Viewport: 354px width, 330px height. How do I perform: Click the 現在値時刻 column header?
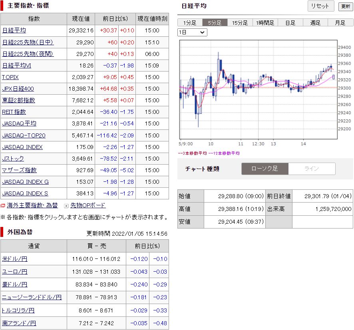click(152, 19)
